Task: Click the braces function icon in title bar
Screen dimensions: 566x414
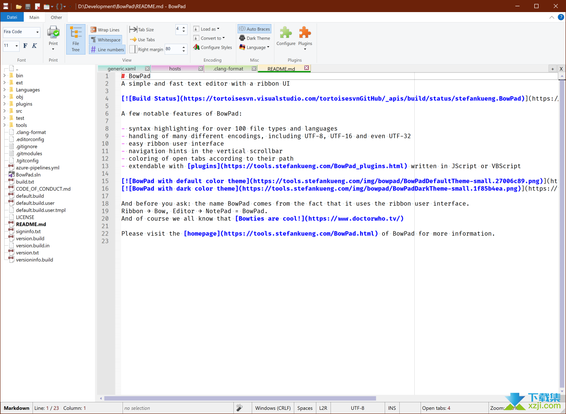Action: tap(59, 6)
